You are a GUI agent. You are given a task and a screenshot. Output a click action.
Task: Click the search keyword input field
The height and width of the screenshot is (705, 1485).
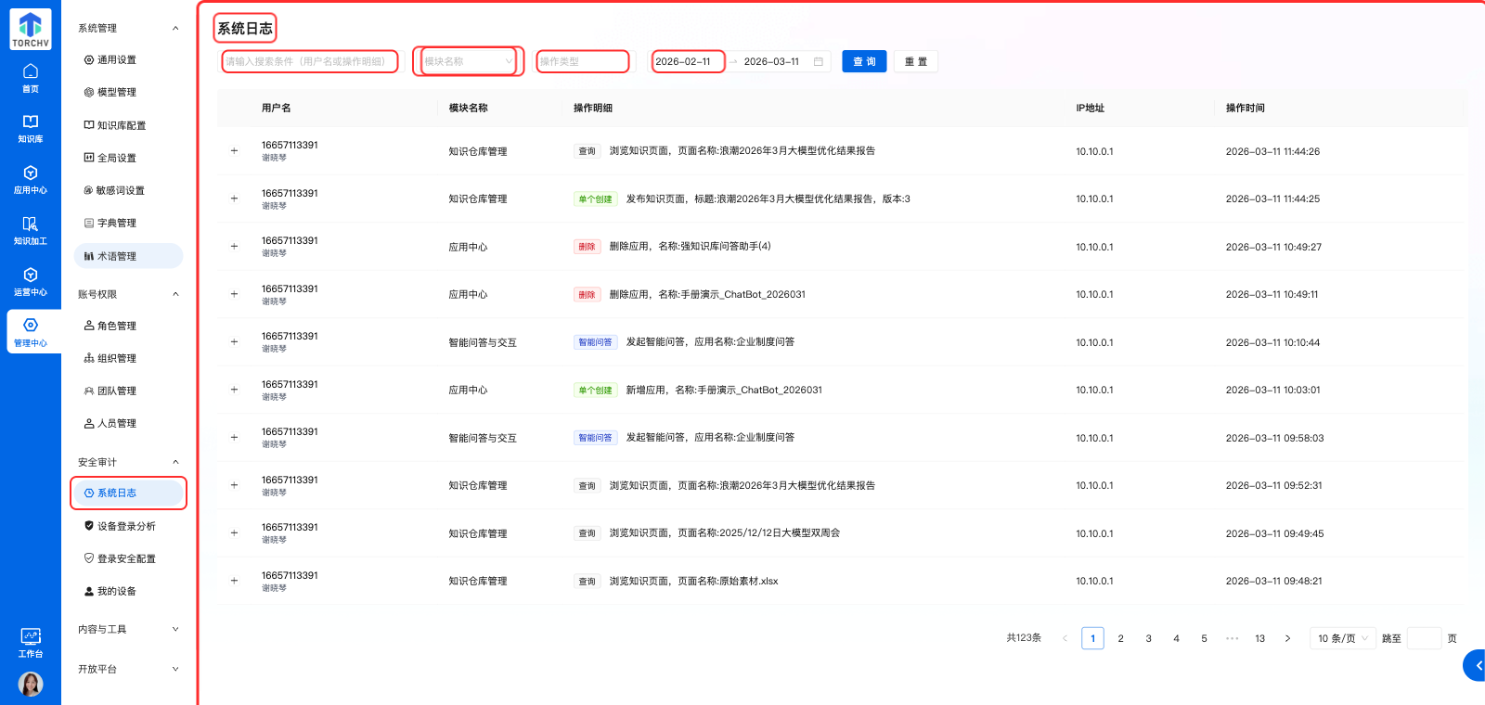tap(310, 61)
